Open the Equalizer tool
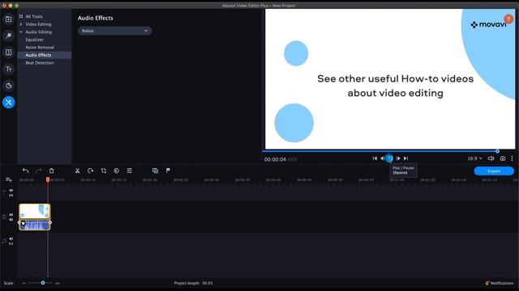 34,40
